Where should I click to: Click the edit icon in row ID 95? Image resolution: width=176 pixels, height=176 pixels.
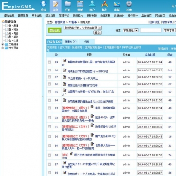coord(64,90)
